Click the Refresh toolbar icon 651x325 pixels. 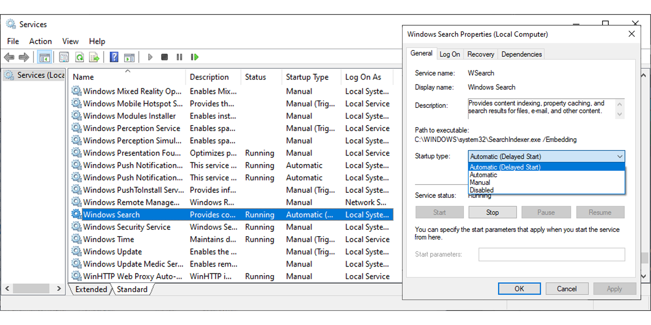79,57
